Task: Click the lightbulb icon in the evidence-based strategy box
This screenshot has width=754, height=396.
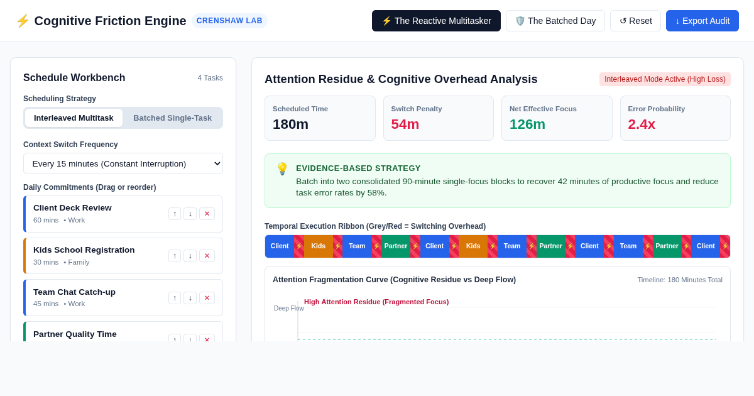Action: click(x=282, y=169)
